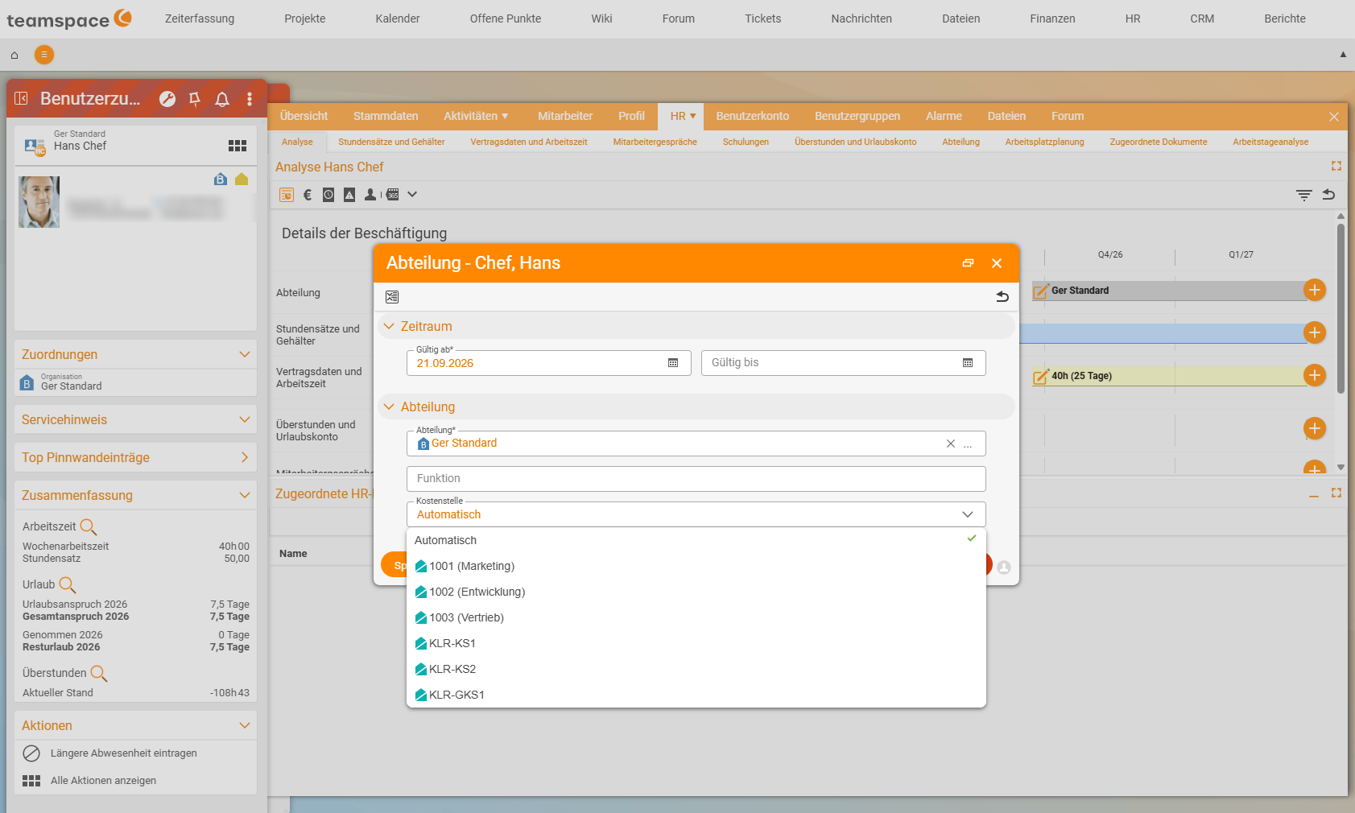Open calendar picker for Gültig bis

coord(968,363)
